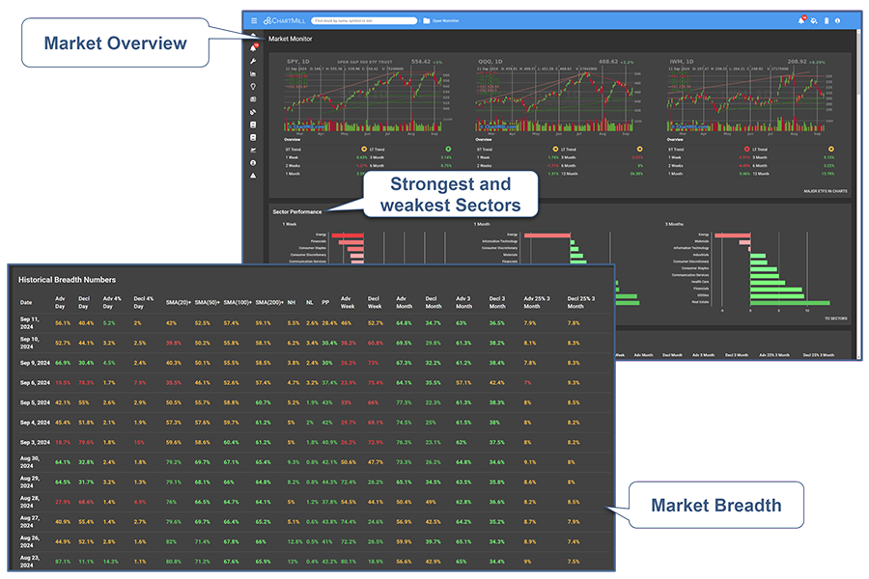Viewport: 869px width, 579px height.
Task: Select the wrench tool icon in the sidebar
Action: [253, 62]
